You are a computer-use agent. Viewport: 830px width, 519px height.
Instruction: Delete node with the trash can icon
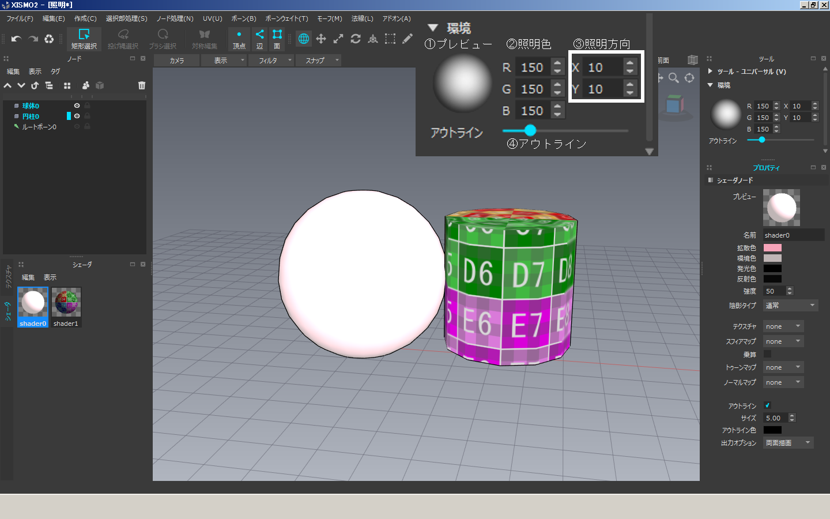142,85
